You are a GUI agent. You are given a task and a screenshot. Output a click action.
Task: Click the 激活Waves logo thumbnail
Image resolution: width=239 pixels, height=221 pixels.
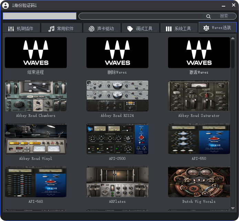[x=199, y=53]
